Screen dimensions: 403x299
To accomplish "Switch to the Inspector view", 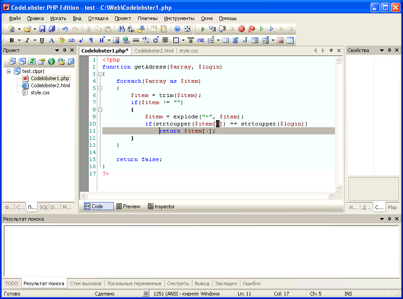I will click(161, 206).
